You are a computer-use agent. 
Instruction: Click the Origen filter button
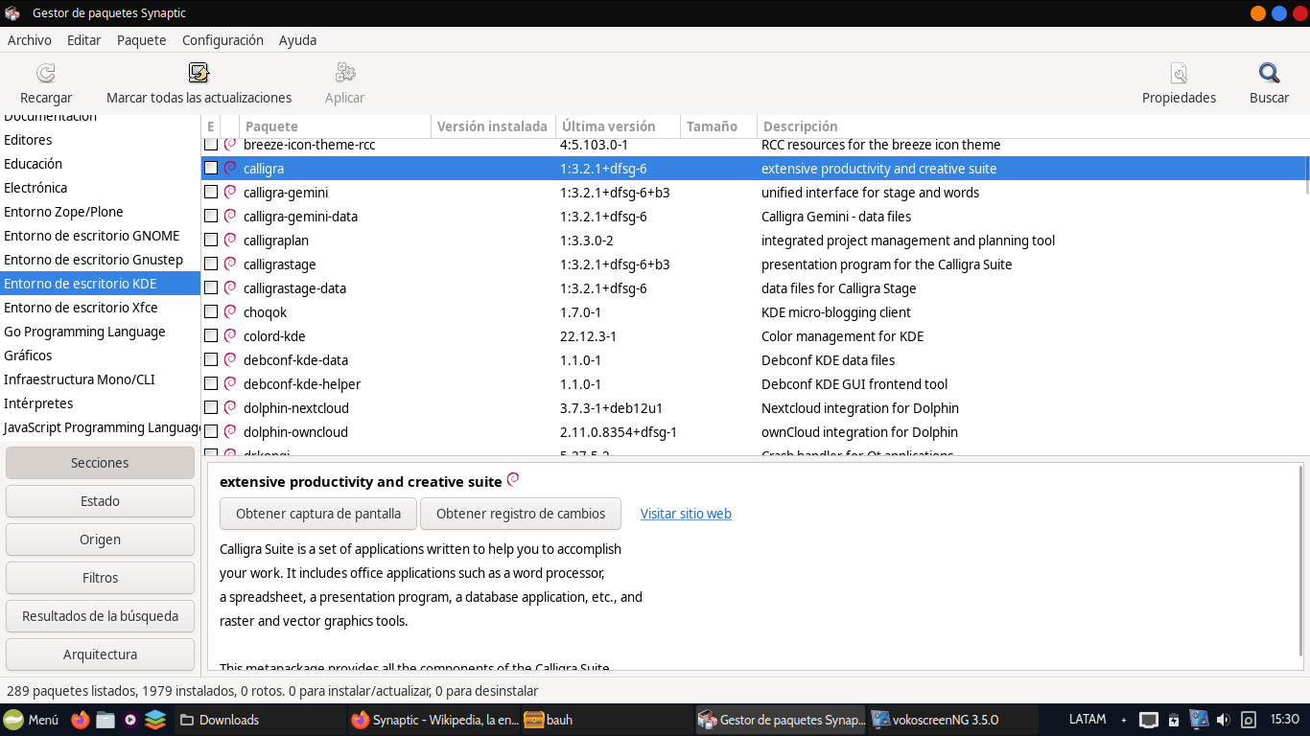click(x=100, y=540)
